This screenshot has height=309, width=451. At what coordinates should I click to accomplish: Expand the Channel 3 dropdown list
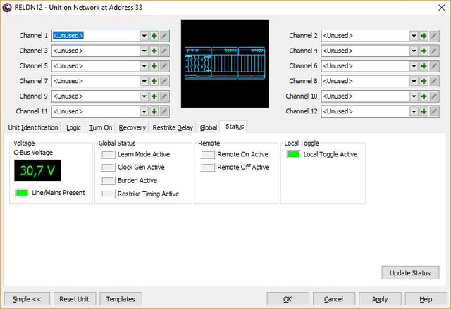144,51
